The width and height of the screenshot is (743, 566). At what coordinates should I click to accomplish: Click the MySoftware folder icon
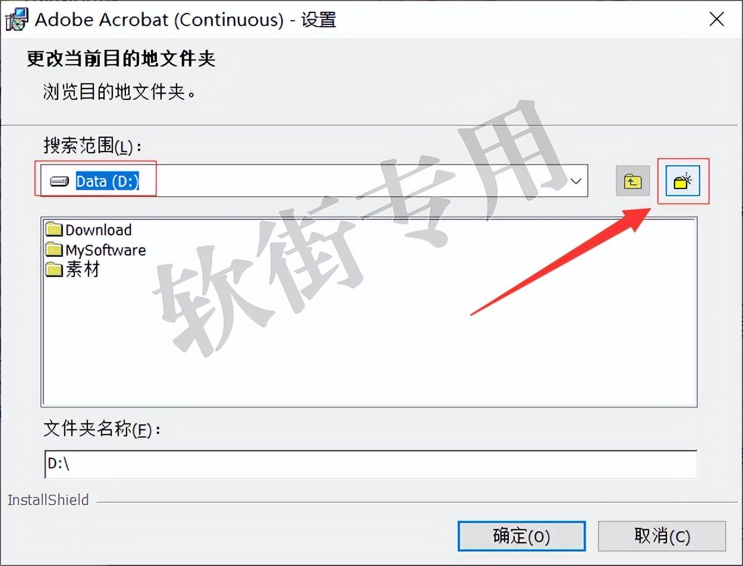[x=55, y=250]
